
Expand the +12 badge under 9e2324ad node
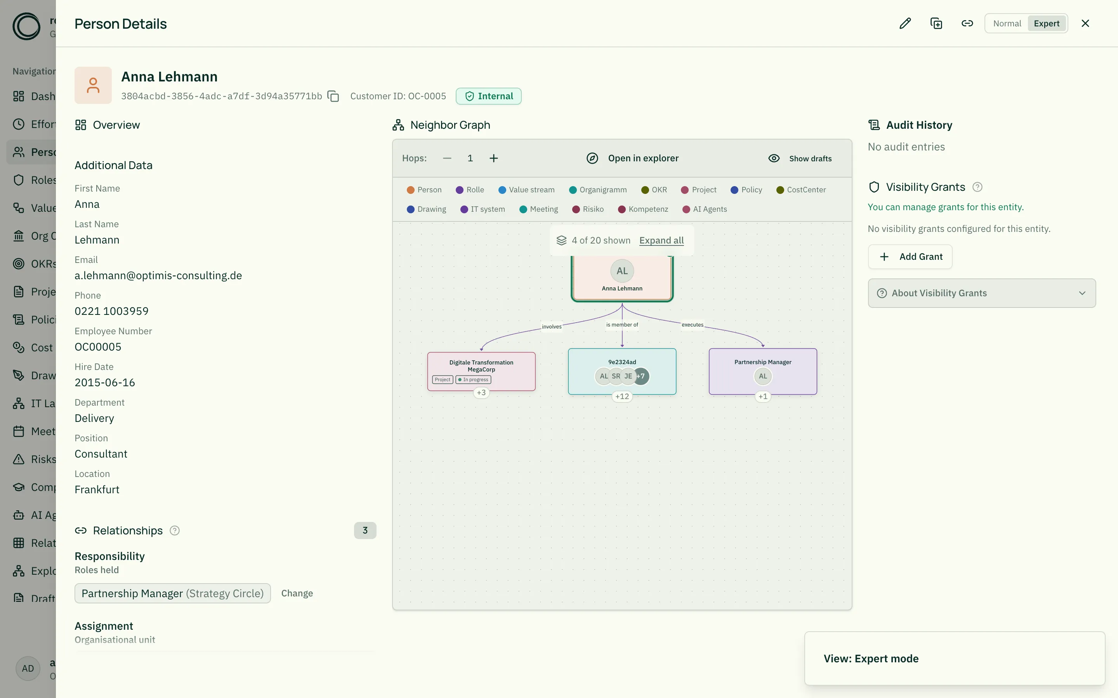[622, 396]
